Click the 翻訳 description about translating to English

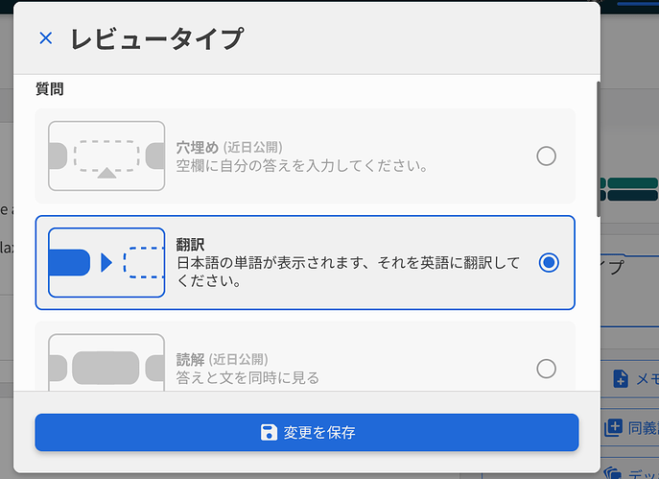pos(348,272)
